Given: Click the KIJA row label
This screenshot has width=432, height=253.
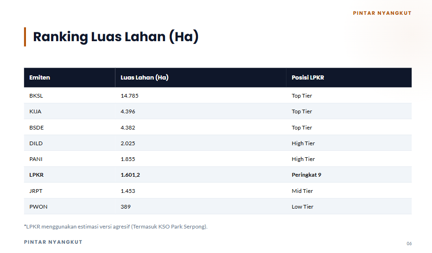Looking at the screenshot, I should pos(35,111).
